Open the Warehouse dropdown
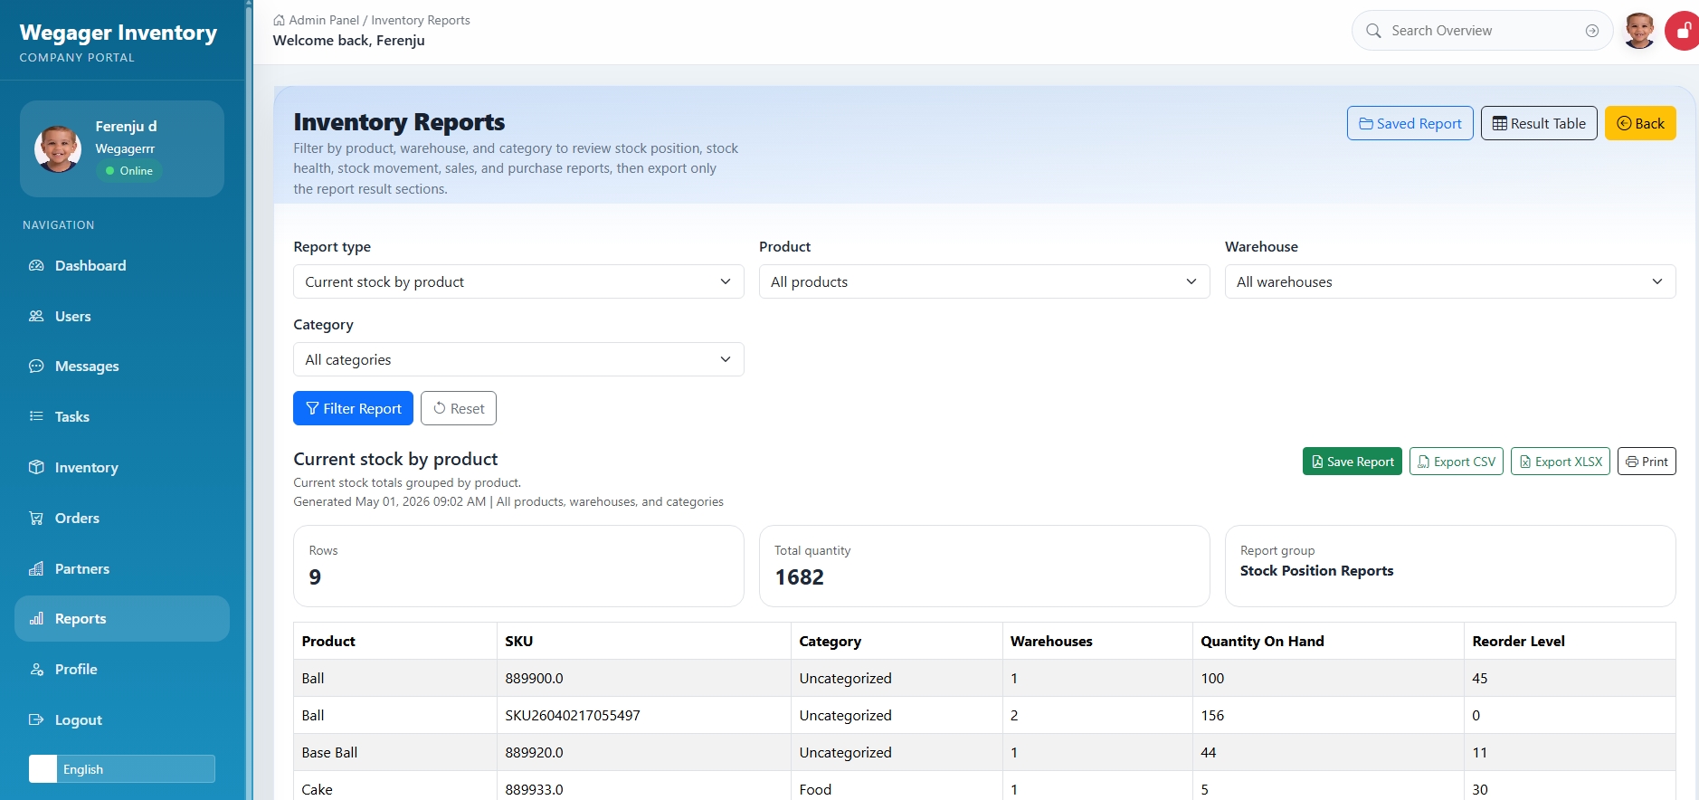The image size is (1699, 800). click(1450, 281)
